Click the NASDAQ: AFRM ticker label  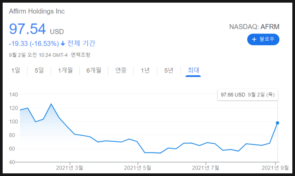pos(254,27)
